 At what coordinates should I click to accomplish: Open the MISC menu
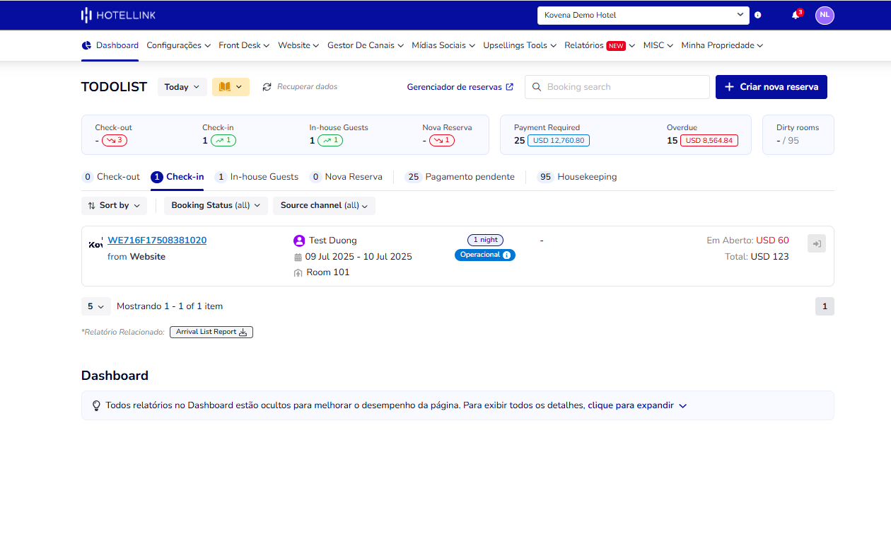pos(658,45)
